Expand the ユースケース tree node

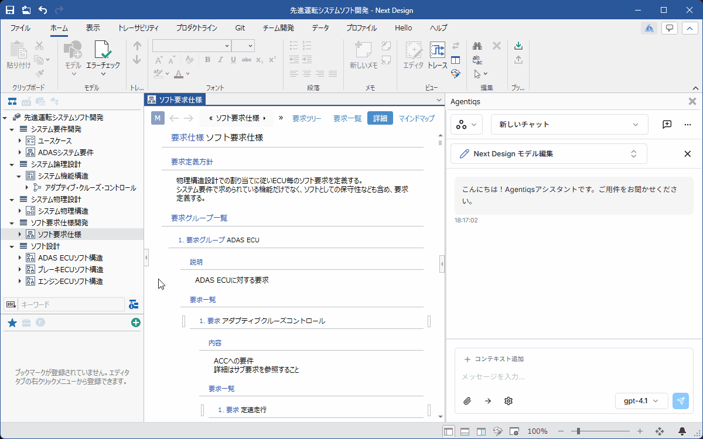click(20, 141)
